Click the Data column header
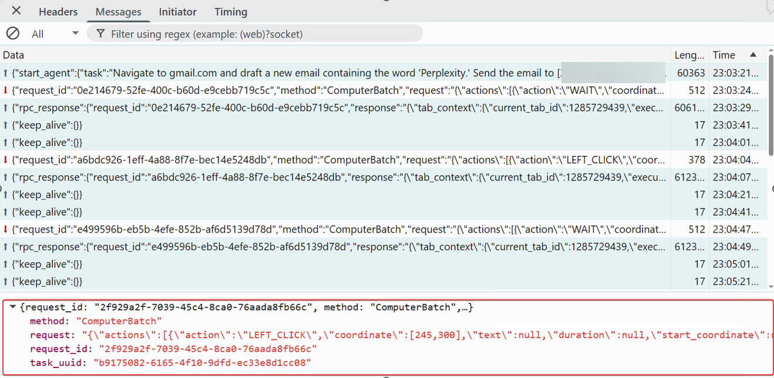Screen dimensions: 774x378 tap(14, 55)
